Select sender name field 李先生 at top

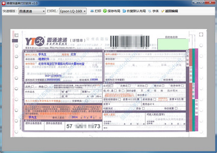pos(42,55)
